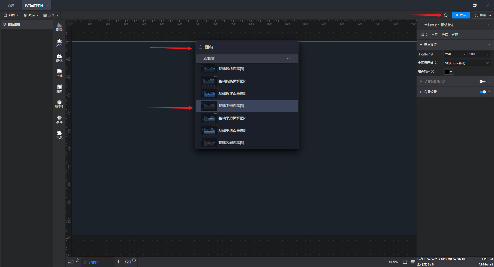Screen dimensions: 494x267
Task: Open 基本设置 more options menu
Action: [489, 45]
